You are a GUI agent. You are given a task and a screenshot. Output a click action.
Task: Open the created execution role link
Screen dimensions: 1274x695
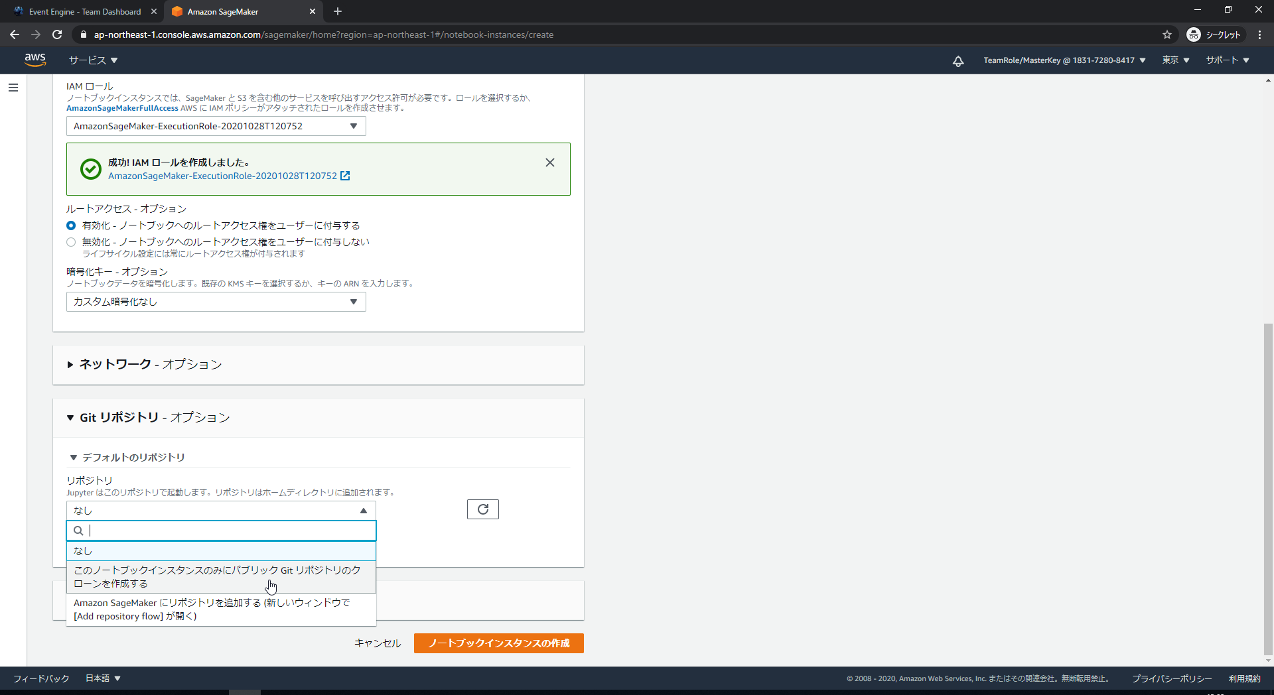[222, 176]
